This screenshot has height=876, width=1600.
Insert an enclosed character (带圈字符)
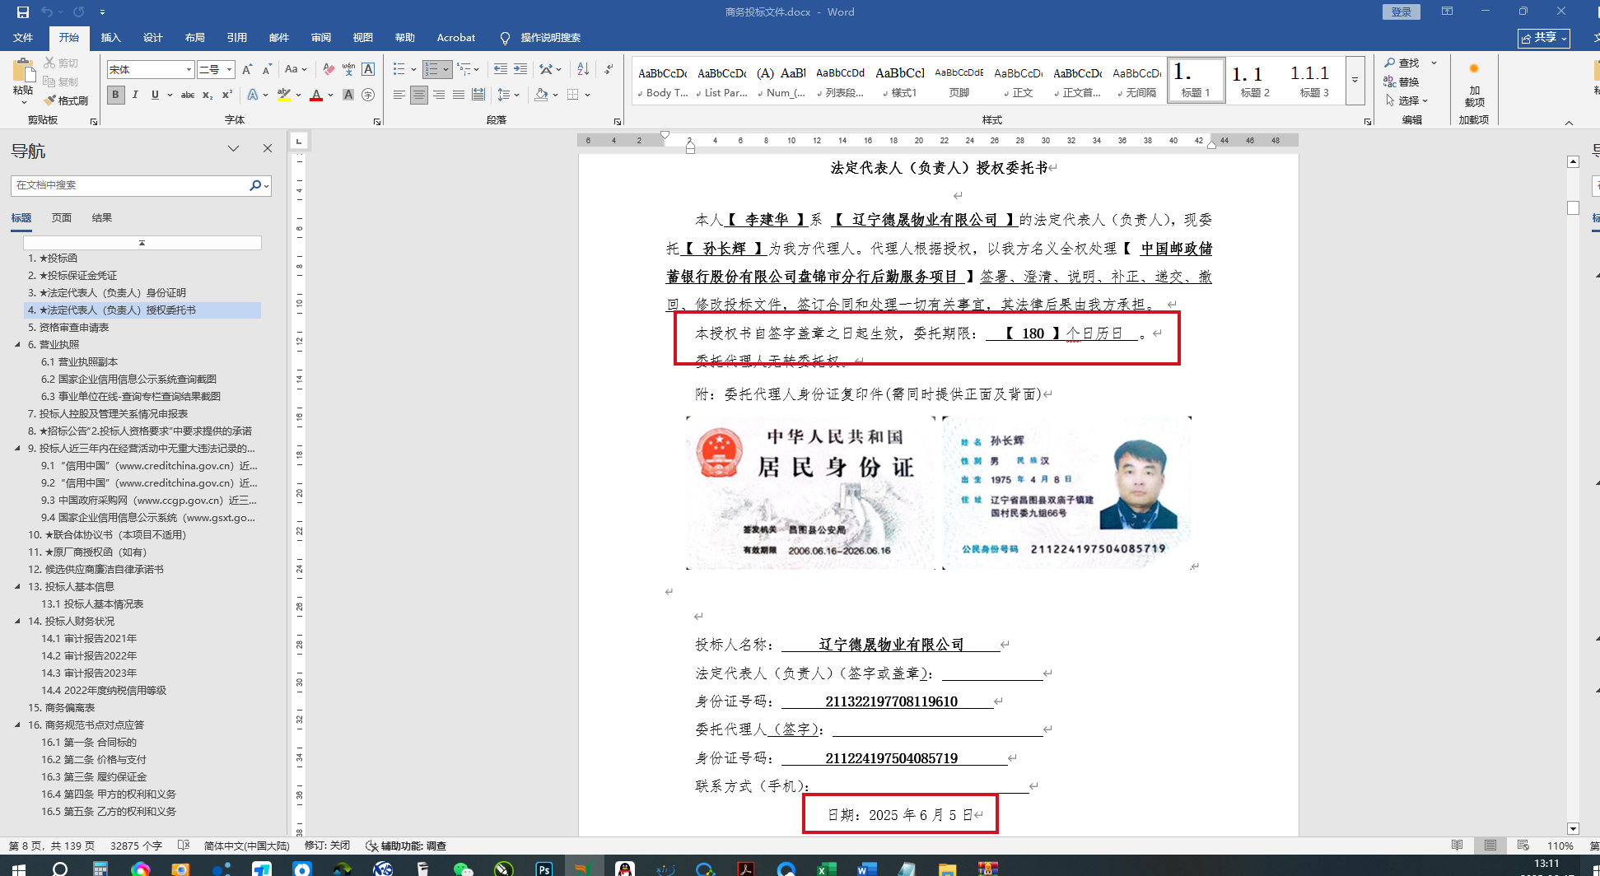click(368, 95)
